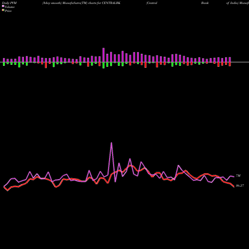Viewport: 249px width, 249px height.
Task: Select the 'Volume' legend label
Action: click(x=9, y=7)
